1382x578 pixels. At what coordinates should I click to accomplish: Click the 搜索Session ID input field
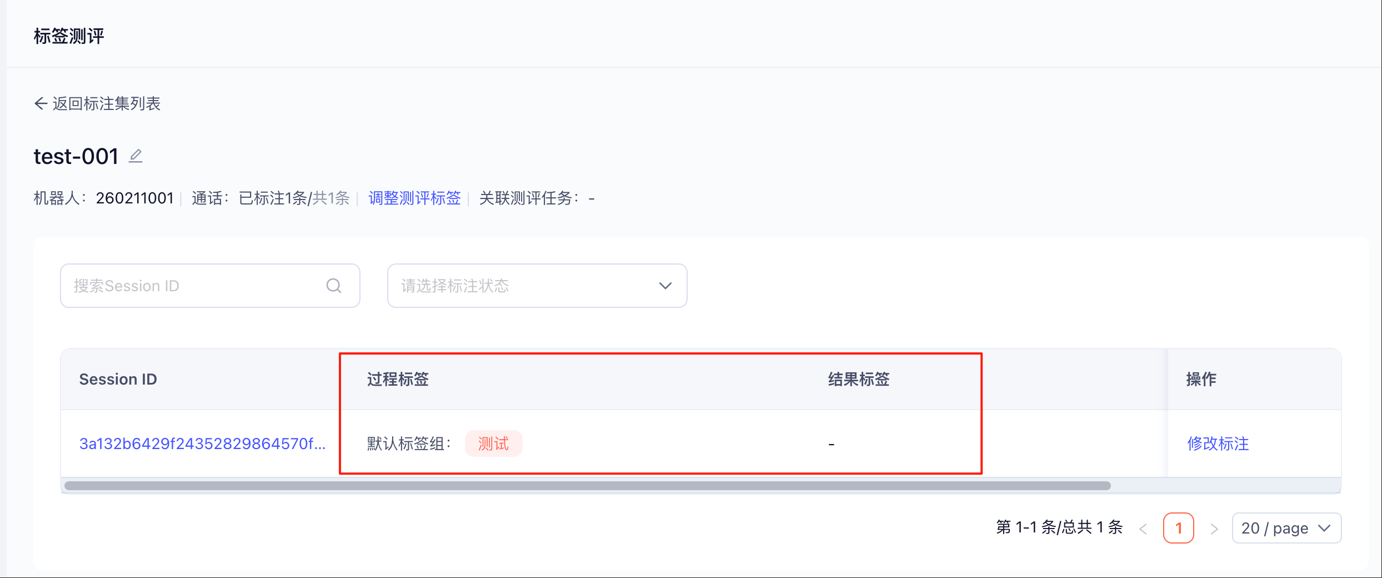[x=210, y=286]
